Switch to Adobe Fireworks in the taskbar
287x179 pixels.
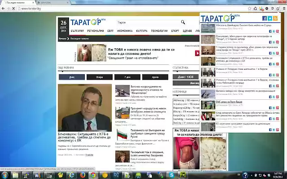pyautogui.click(x=183, y=175)
